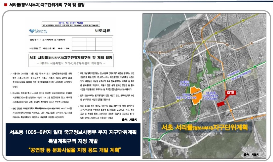The width and height of the screenshot is (273, 162).
Task: Click the green 서초역 station marker
Action: [x=209, y=87]
